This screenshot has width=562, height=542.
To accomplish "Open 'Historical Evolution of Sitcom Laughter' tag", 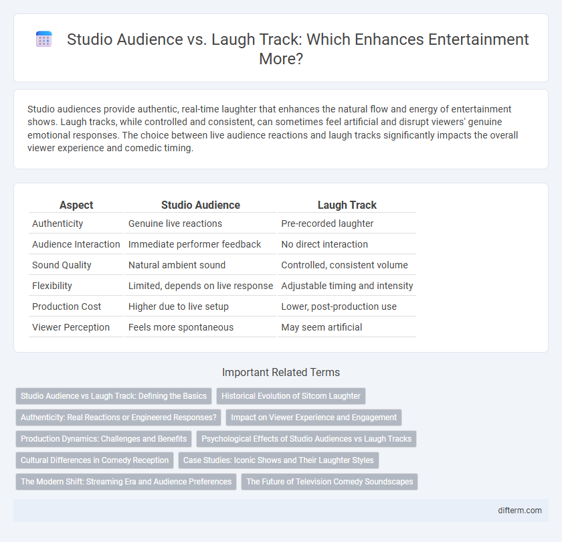I will coord(291,395).
